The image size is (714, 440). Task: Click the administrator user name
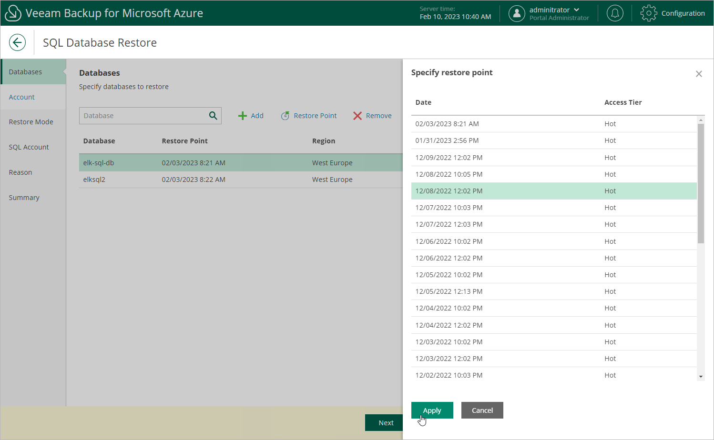coord(550,10)
